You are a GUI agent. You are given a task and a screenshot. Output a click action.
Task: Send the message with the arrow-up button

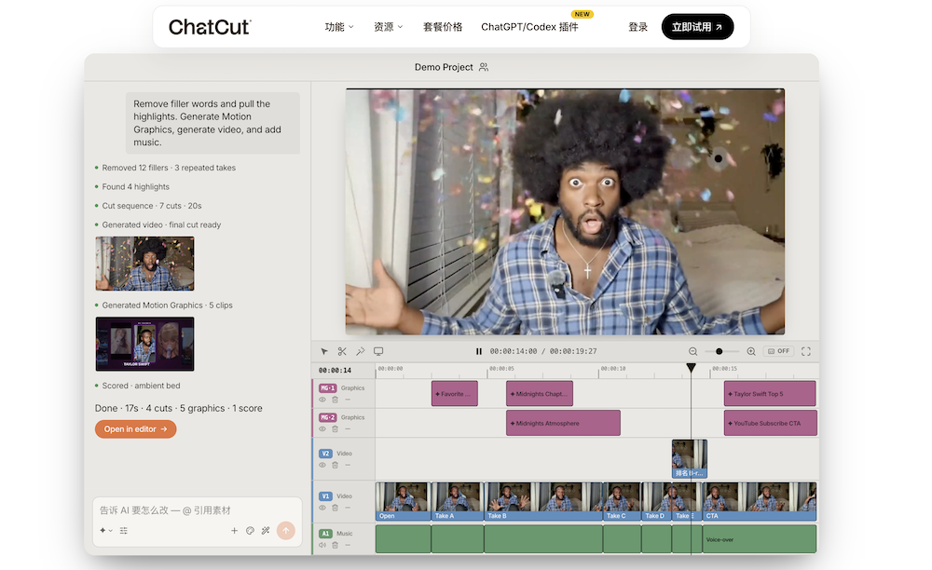[286, 530]
